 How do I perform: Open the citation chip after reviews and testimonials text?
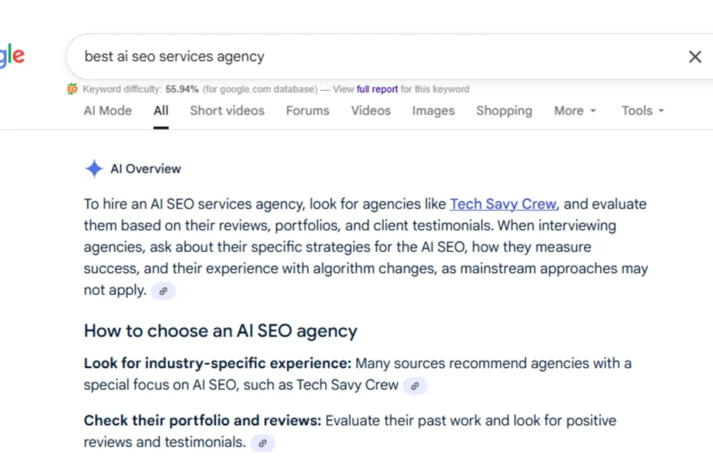click(x=263, y=442)
